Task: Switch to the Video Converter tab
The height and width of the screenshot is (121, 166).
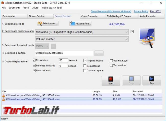Action: click(x=93, y=16)
